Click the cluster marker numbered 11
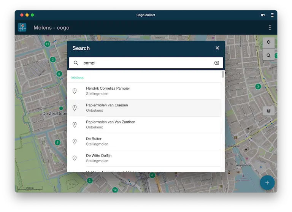292x212 pixels. (x=47, y=44)
